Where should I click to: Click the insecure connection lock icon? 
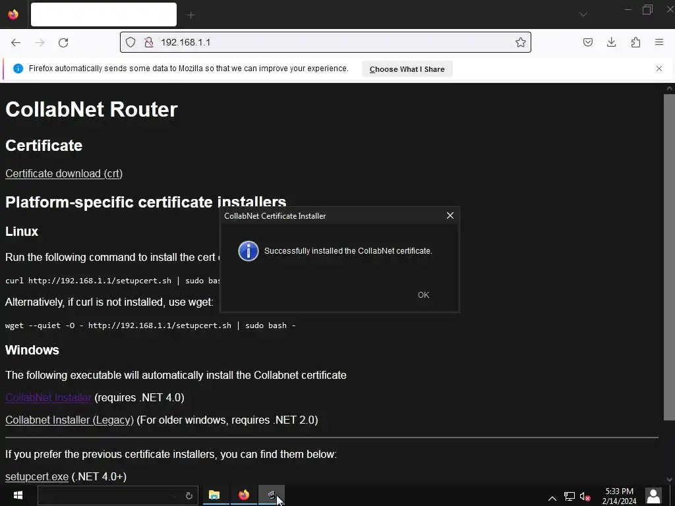tap(149, 42)
